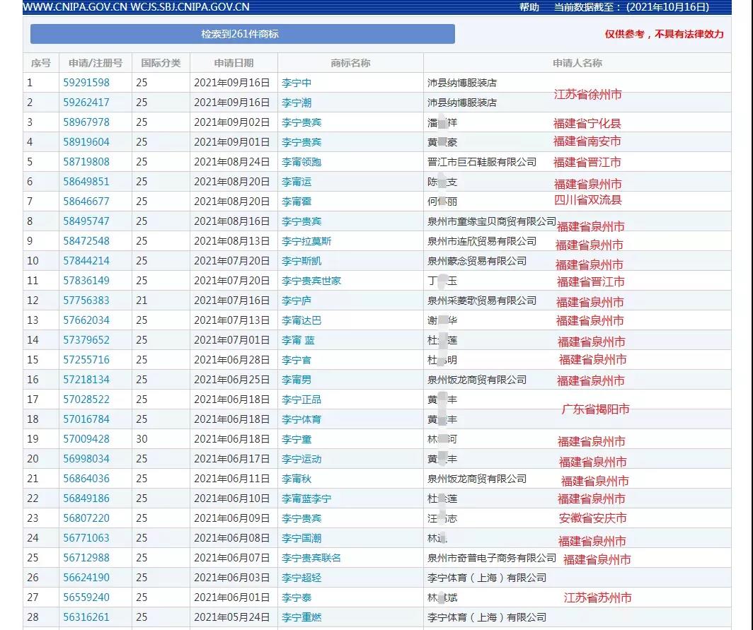Image resolution: width=753 pixels, height=630 pixels.
Task: Open registration number 58719808
Action: click(86, 162)
